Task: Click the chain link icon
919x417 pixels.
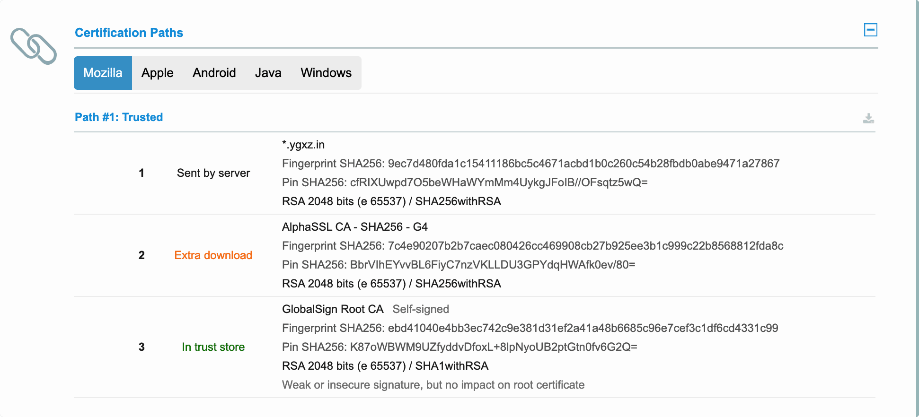Action: (x=34, y=46)
